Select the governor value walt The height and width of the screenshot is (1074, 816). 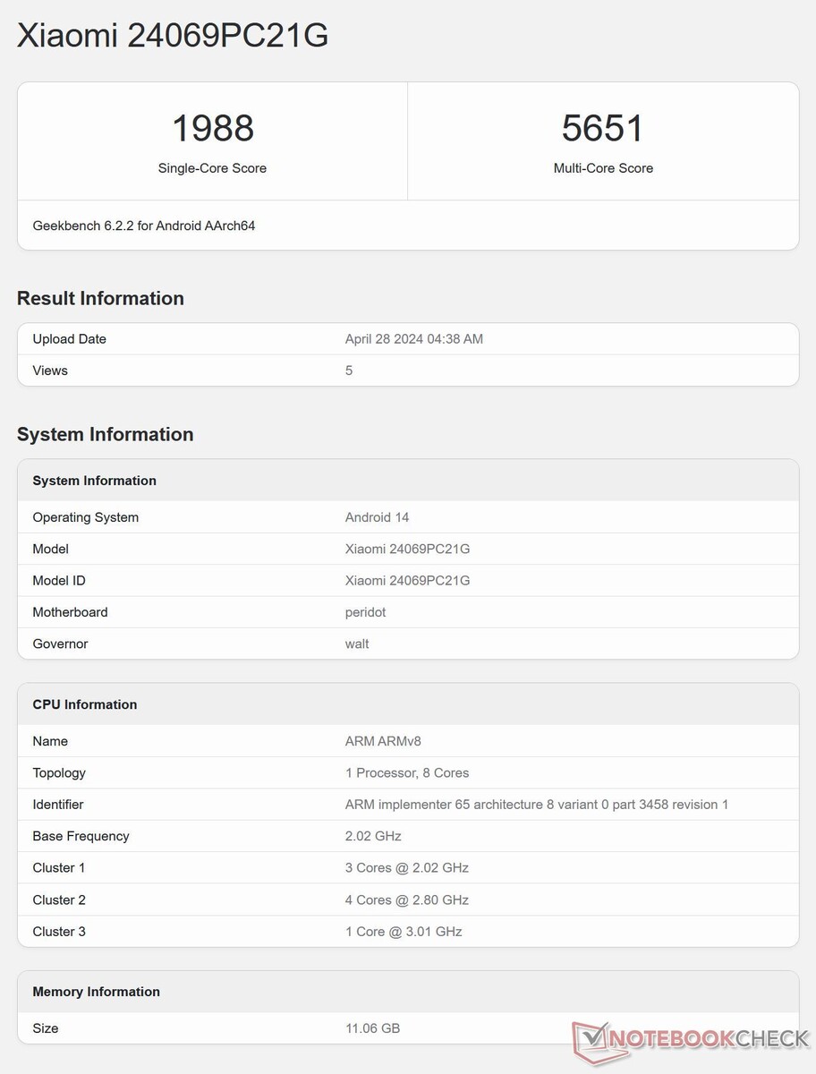point(357,644)
